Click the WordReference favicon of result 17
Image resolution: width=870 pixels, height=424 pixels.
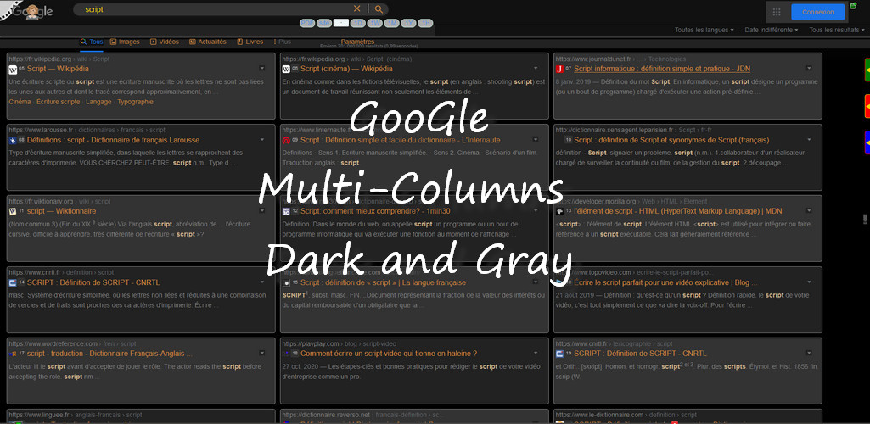tap(13, 354)
